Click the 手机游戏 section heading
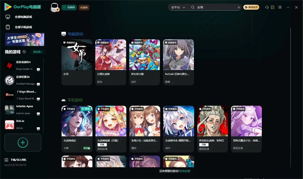This screenshot has width=303, height=179. (75, 100)
